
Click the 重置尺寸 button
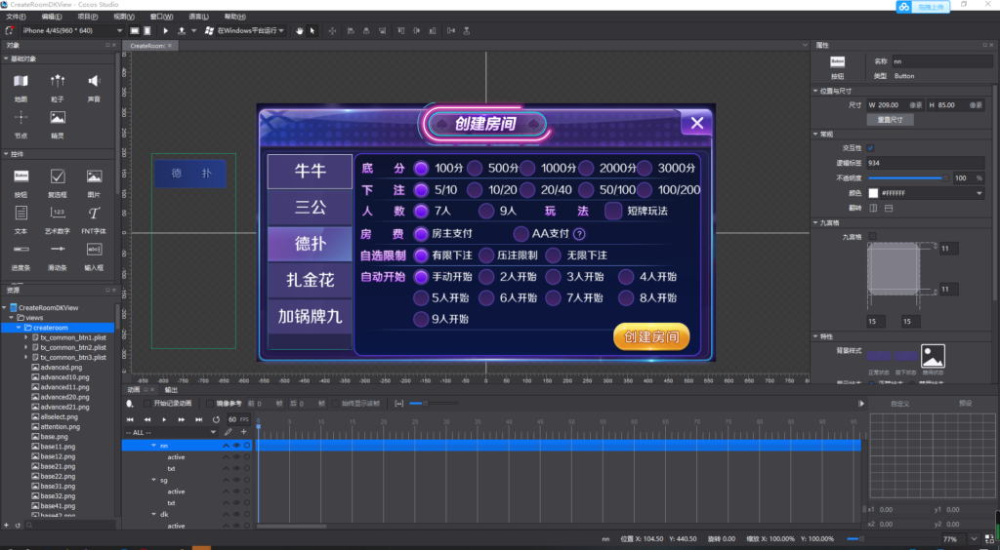890,119
